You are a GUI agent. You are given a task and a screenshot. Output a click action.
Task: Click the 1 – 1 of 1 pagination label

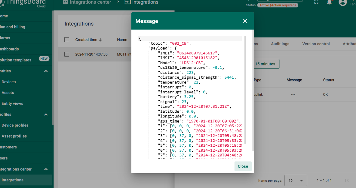tap(324, 180)
